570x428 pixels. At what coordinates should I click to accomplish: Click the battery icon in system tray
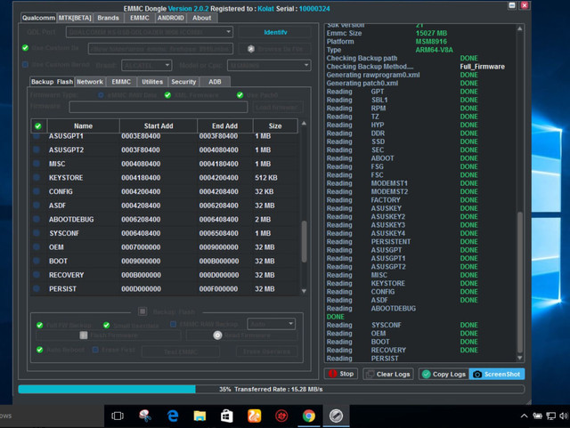[x=537, y=416]
